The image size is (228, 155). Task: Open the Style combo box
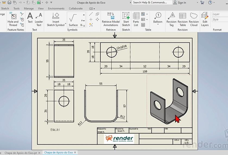tap(219, 20)
